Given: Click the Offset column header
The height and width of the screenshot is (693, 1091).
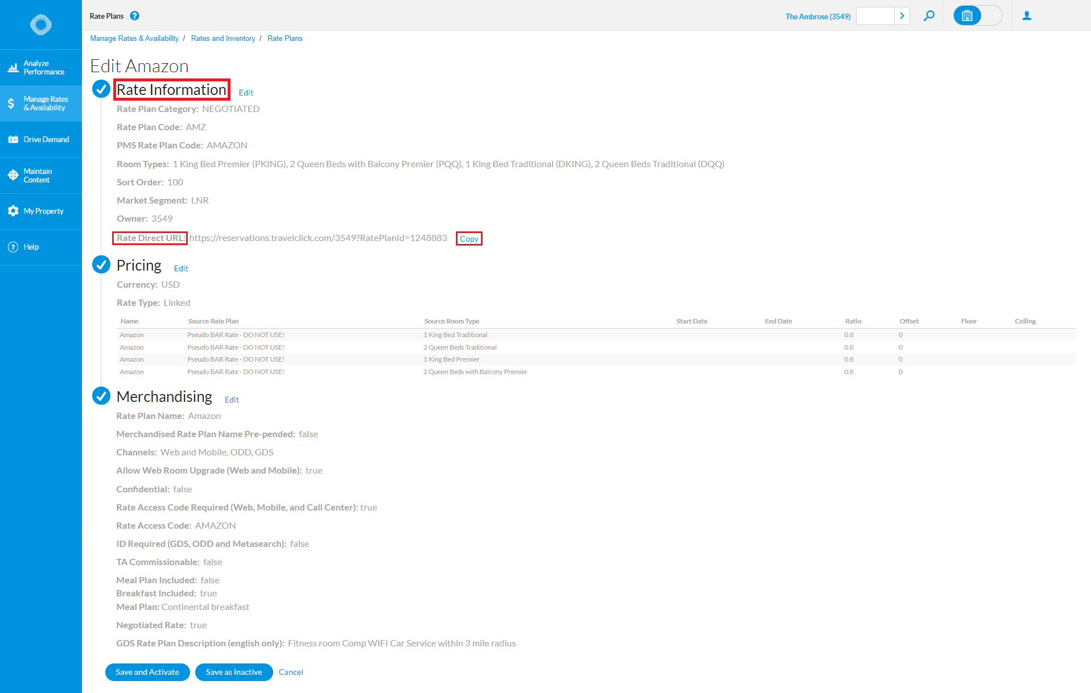Looking at the screenshot, I should [x=909, y=321].
